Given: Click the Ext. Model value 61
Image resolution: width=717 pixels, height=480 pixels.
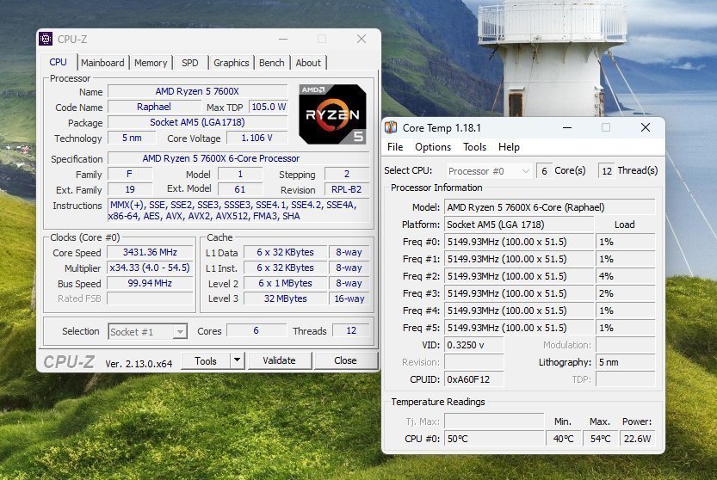Looking at the screenshot, I should tap(240, 189).
